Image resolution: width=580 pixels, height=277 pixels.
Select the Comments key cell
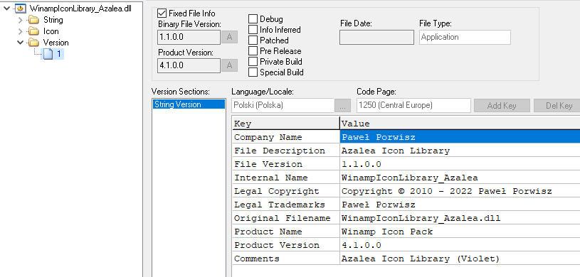(x=286, y=259)
